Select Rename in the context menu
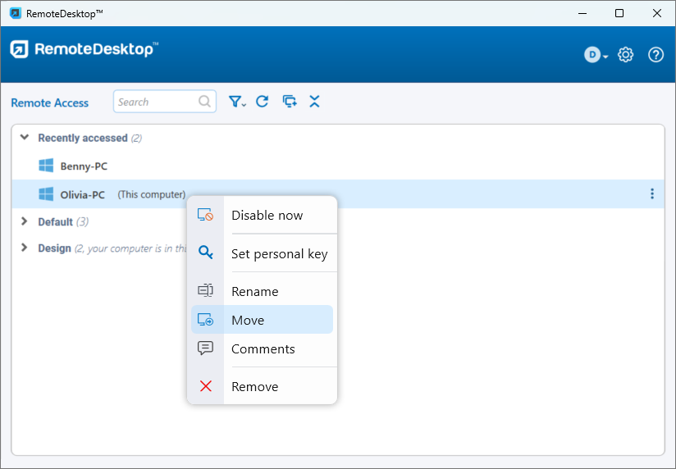This screenshot has height=469, width=676. point(254,292)
